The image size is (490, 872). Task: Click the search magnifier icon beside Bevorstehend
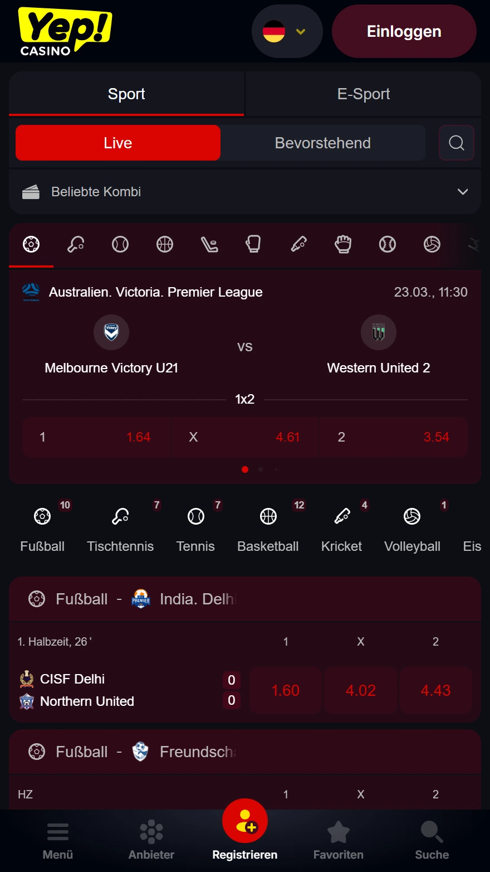457,143
